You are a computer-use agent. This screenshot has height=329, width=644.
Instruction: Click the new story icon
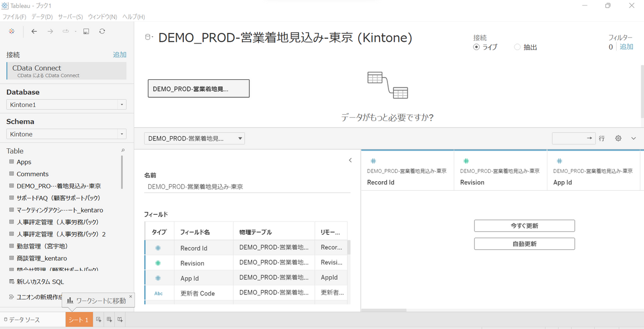pyautogui.click(x=120, y=320)
